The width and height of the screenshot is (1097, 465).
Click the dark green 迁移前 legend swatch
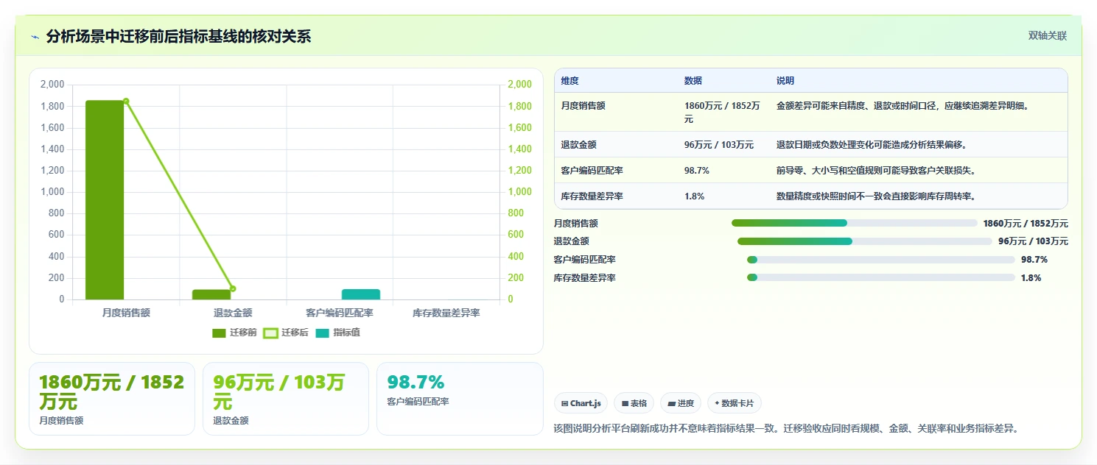(x=219, y=333)
